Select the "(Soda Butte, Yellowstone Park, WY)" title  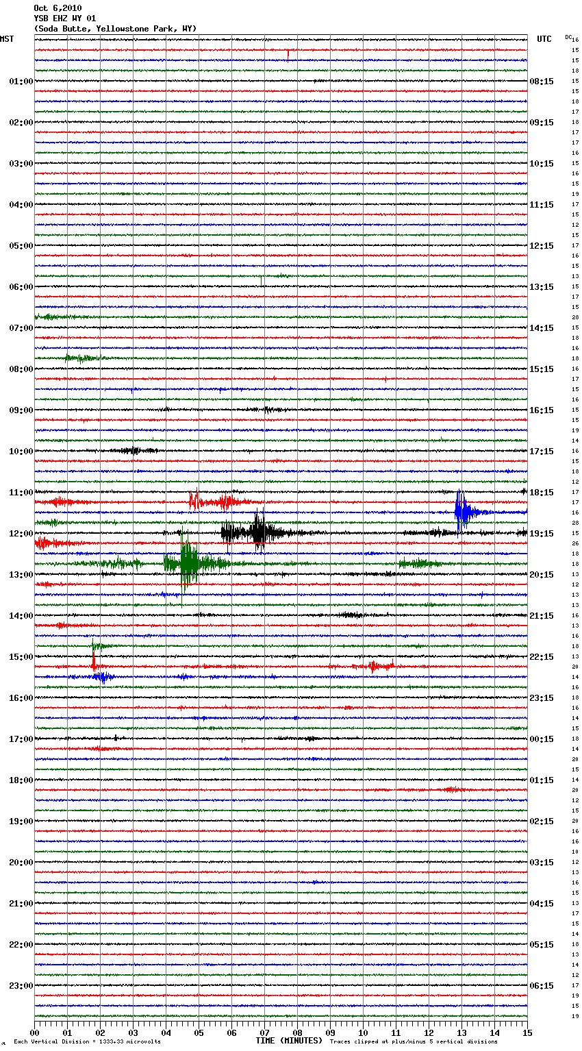[x=115, y=29]
